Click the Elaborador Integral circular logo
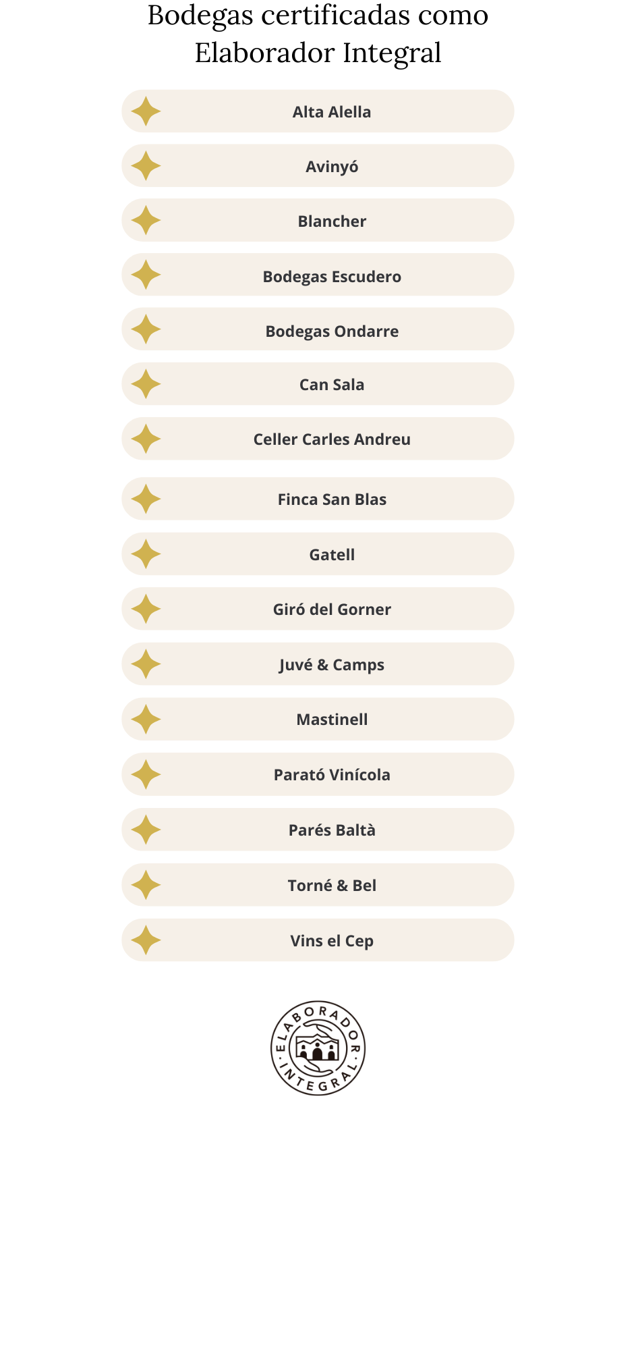636x1350 pixels. [318, 1048]
